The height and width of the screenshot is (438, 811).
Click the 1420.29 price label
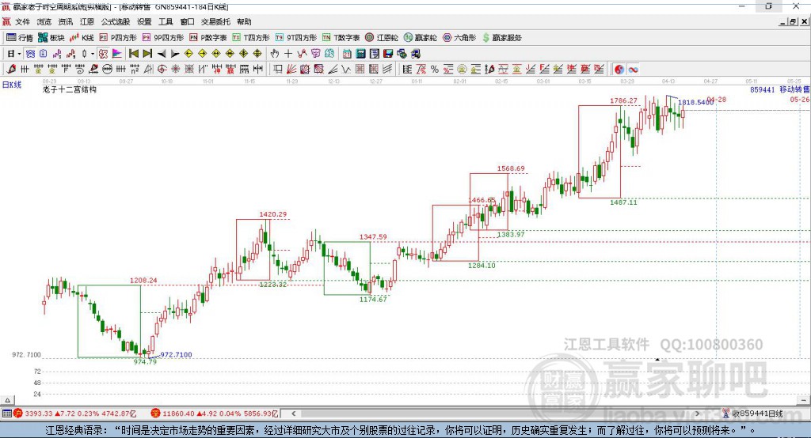[x=273, y=214]
